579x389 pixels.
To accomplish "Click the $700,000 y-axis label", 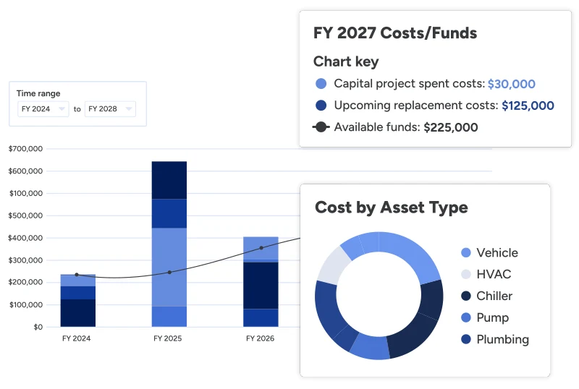I will [25, 149].
